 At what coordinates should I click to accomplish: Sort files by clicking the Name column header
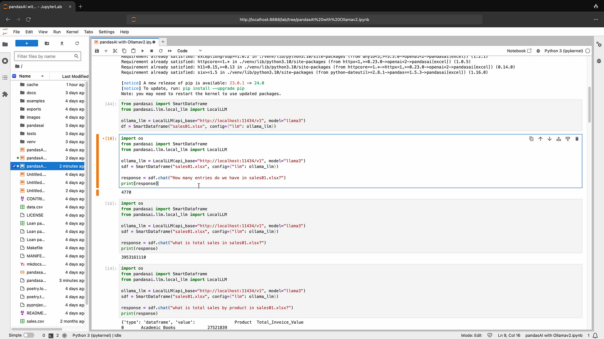click(x=25, y=76)
